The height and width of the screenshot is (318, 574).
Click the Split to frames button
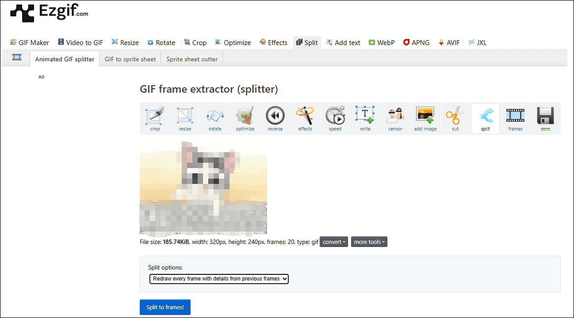click(x=165, y=307)
